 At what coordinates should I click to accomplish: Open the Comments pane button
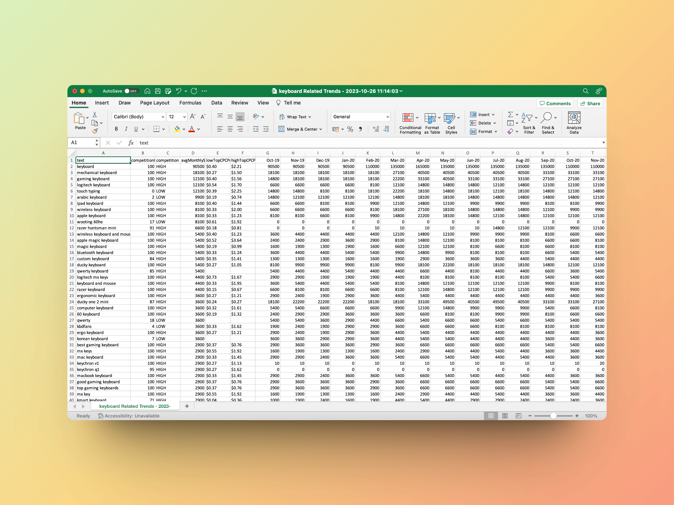click(555, 103)
